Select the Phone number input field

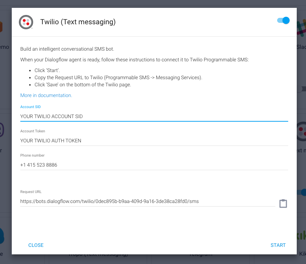(154, 165)
